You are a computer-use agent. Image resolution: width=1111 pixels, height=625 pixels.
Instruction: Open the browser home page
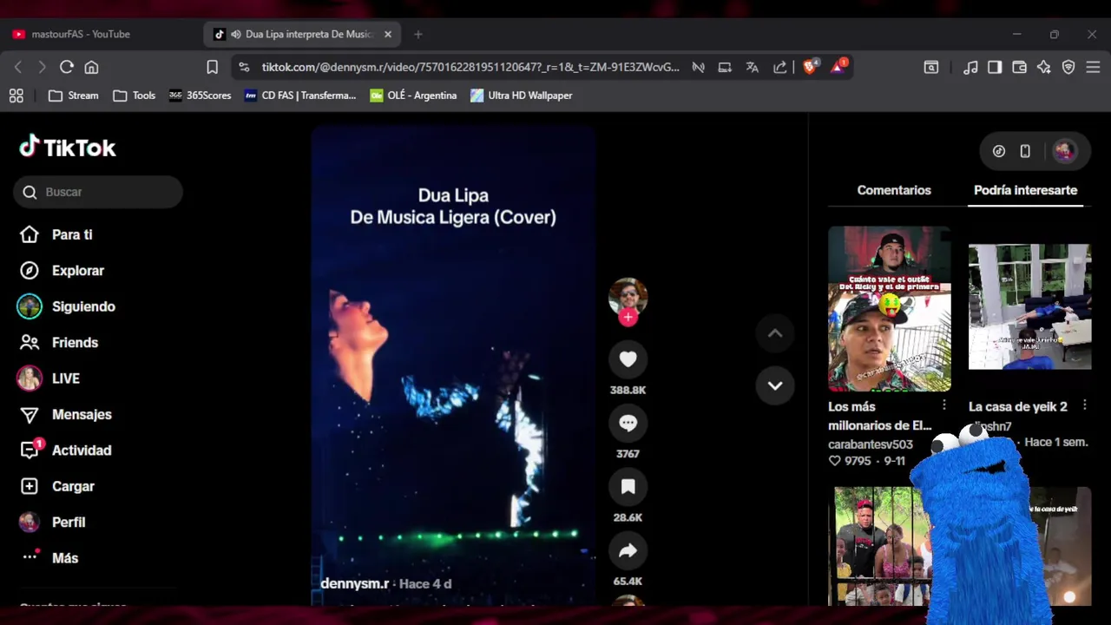(91, 67)
